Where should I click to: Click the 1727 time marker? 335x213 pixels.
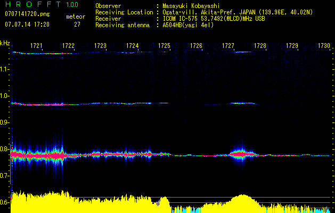228,45
